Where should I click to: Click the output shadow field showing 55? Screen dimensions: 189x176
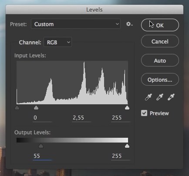42,156
